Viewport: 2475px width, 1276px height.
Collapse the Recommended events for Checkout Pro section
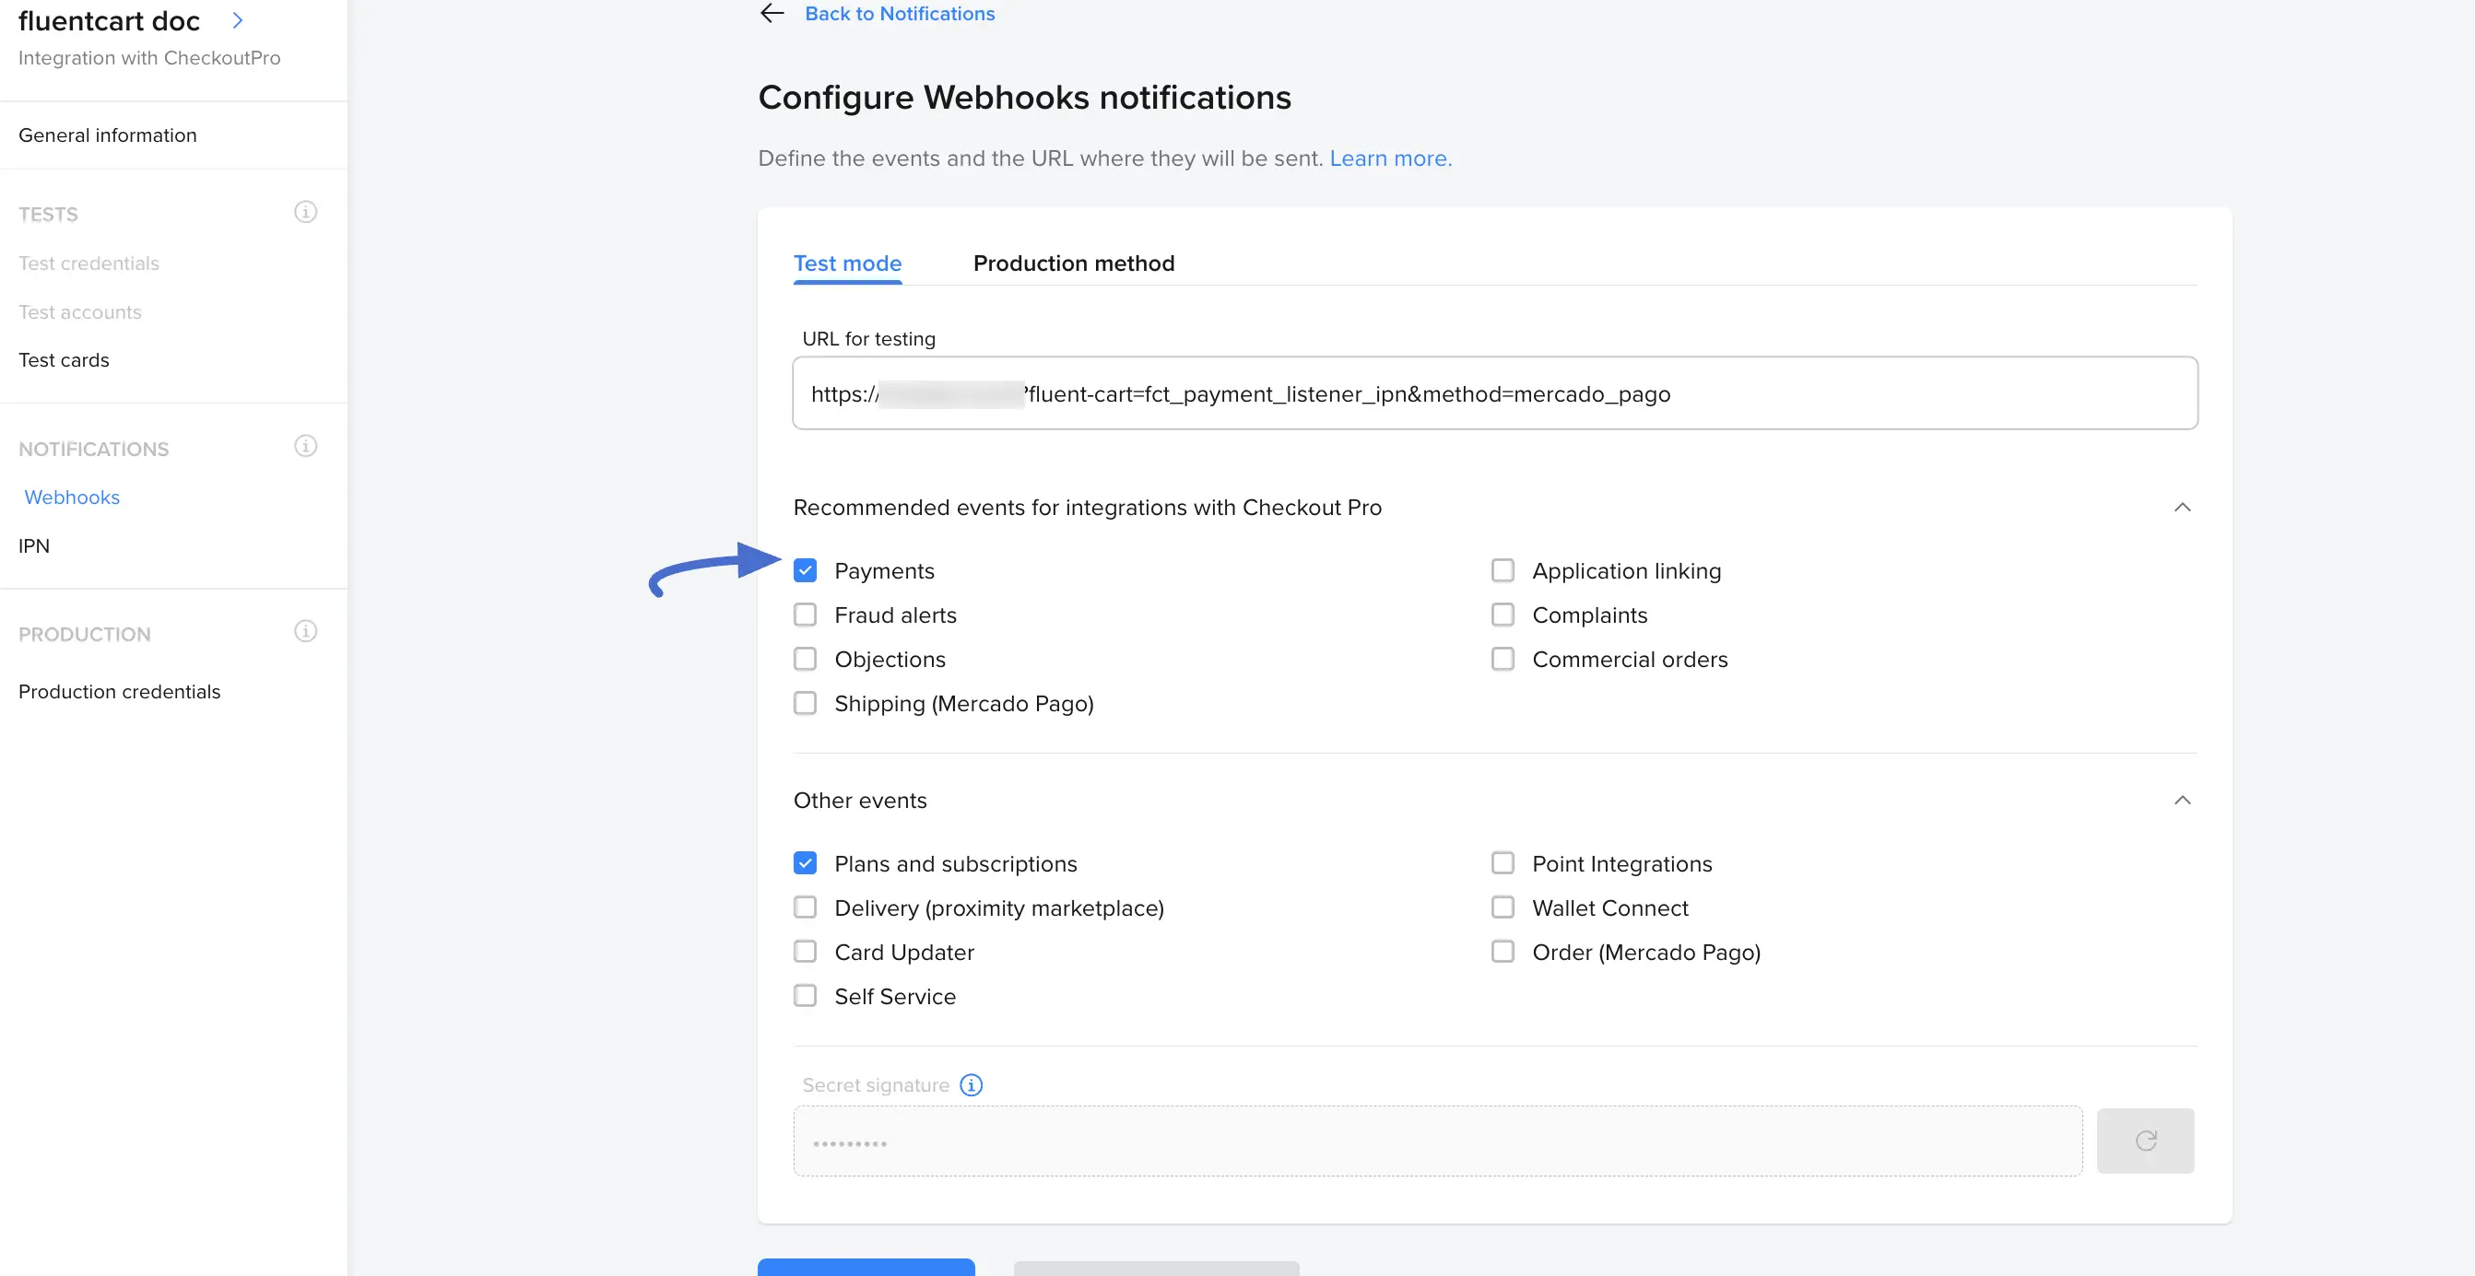[x=2182, y=507]
